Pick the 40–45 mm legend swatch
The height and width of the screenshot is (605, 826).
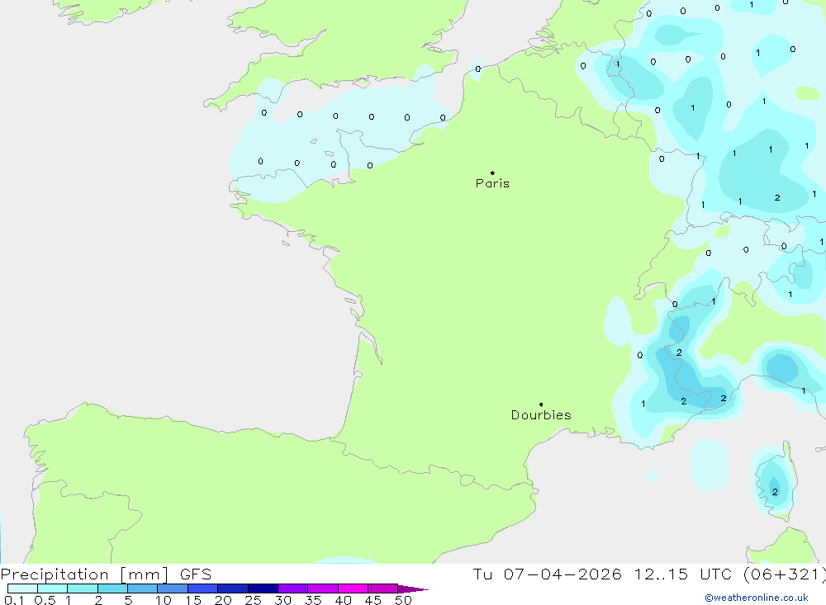pos(353,588)
